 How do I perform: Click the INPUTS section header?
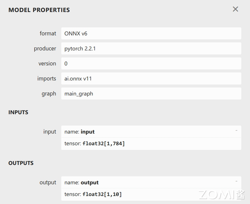click(x=18, y=112)
